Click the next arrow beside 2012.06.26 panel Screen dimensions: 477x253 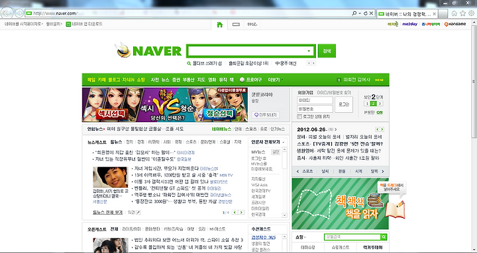(382, 129)
